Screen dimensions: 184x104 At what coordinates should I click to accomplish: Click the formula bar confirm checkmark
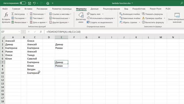point(35,32)
